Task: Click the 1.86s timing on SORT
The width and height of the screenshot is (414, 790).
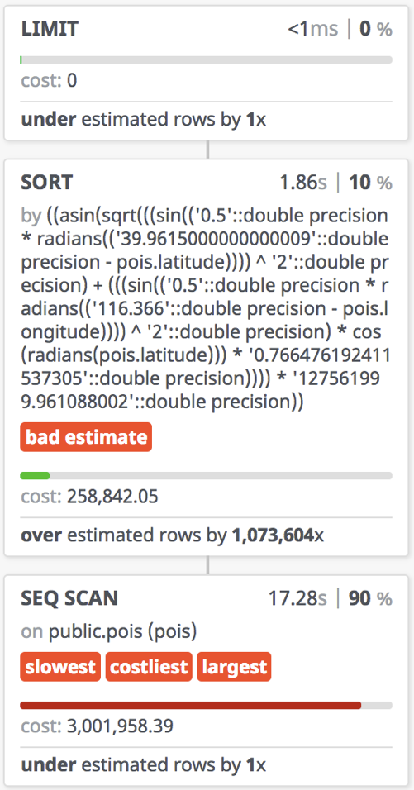Action: 303,183
